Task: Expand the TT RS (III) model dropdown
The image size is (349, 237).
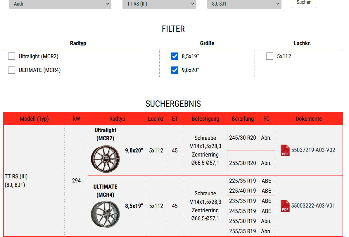Action: [159, 4]
